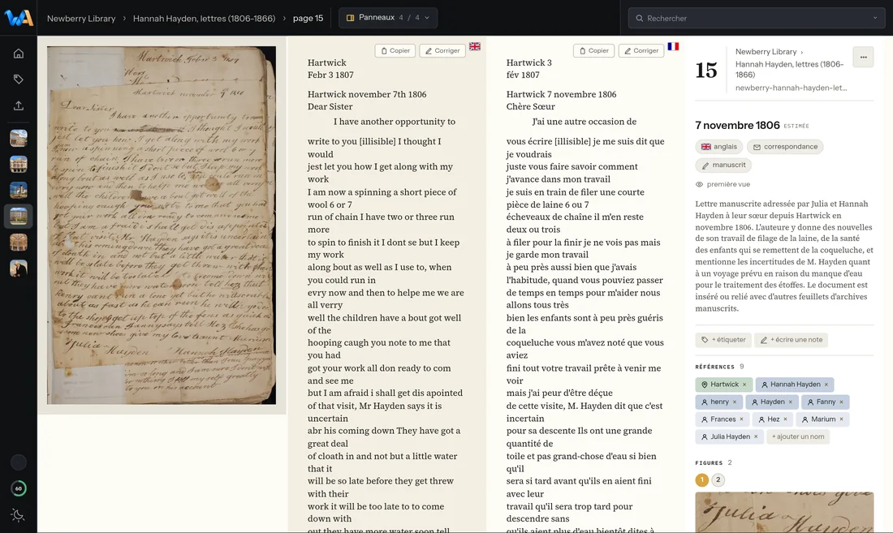Viewport: 893px width, 533px height.
Task: Remove the Frances reference
Action: pos(741,419)
